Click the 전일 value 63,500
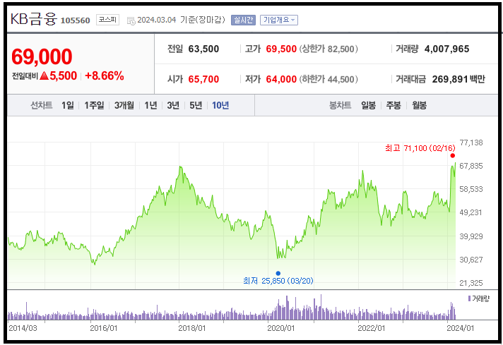This screenshot has height=345, width=503. pos(203,49)
